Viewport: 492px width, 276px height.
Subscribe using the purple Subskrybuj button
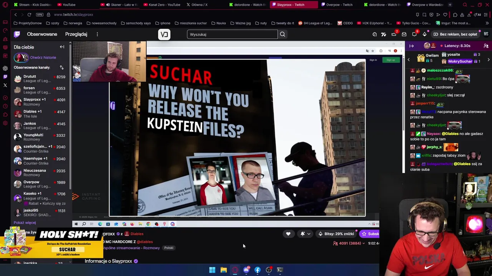tap(369, 234)
